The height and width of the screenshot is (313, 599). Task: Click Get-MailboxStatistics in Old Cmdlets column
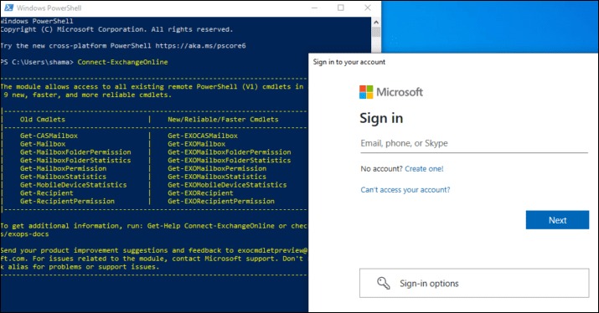[64, 177]
